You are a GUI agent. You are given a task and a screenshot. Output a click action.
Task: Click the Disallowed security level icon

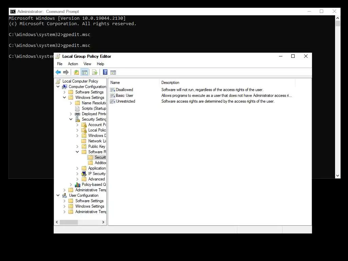(x=112, y=90)
